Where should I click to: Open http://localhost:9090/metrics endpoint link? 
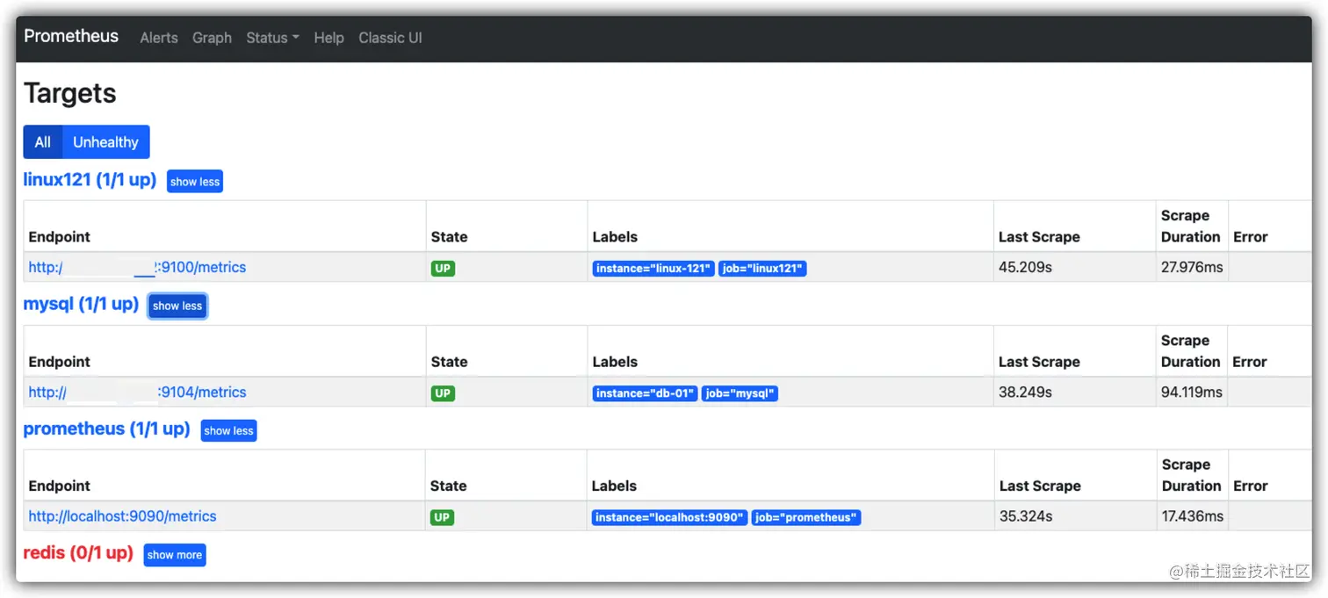pos(122,516)
